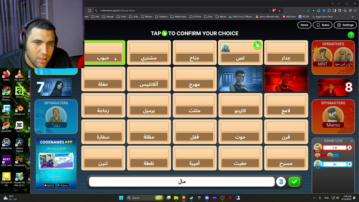Tap the green confirm hand on لص card

click(x=257, y=45)
